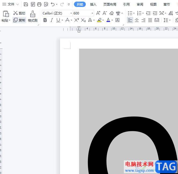
Task: Click the Print icon
Action: (39, 5)
